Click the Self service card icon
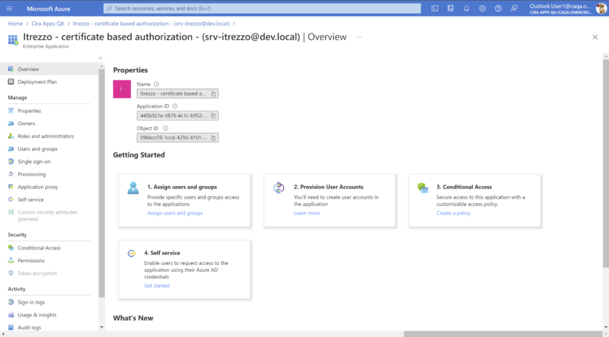609x337 pixels. pos(131,254)
